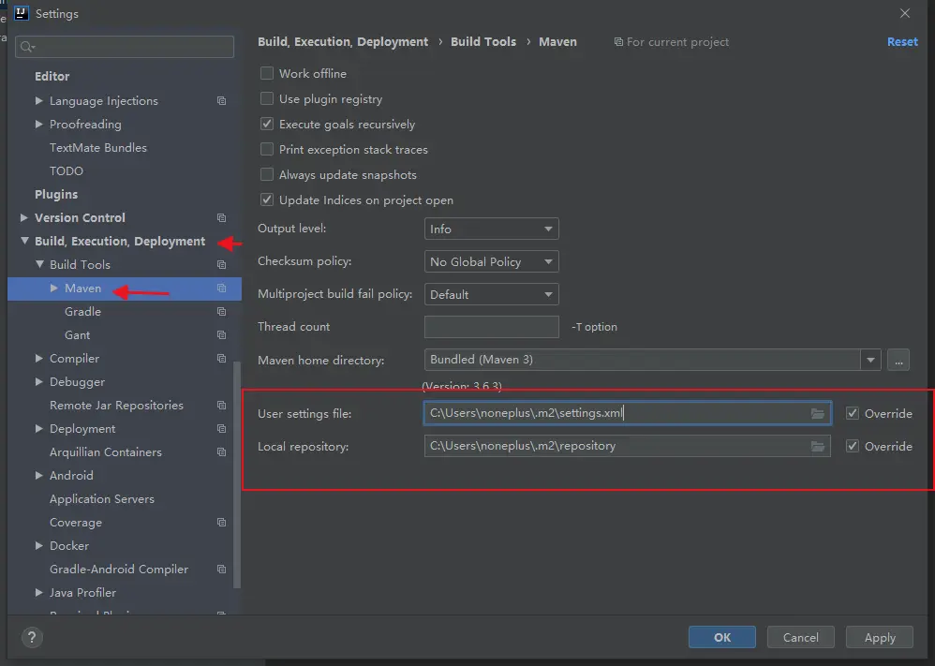
Task: Click the help question mark icon
Action: [32, 637]
